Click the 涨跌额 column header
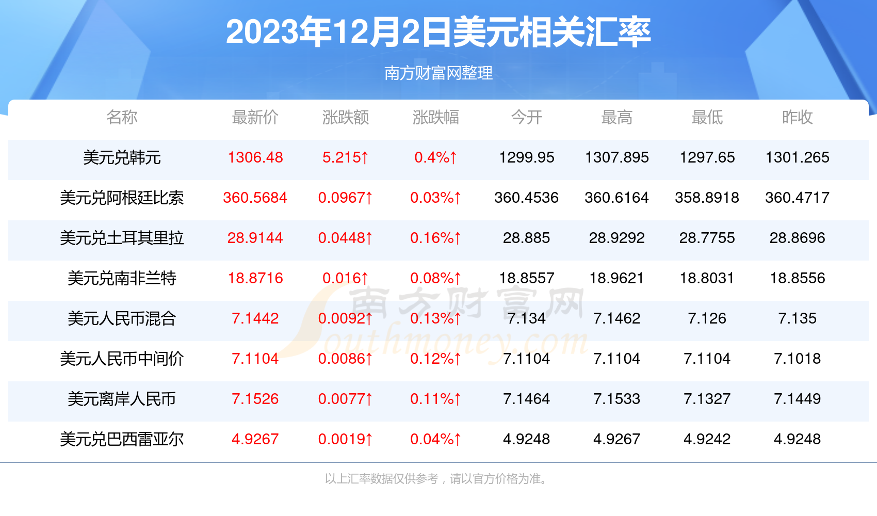The width and height of the screenshot is (877, 516). tap(346, 118)
